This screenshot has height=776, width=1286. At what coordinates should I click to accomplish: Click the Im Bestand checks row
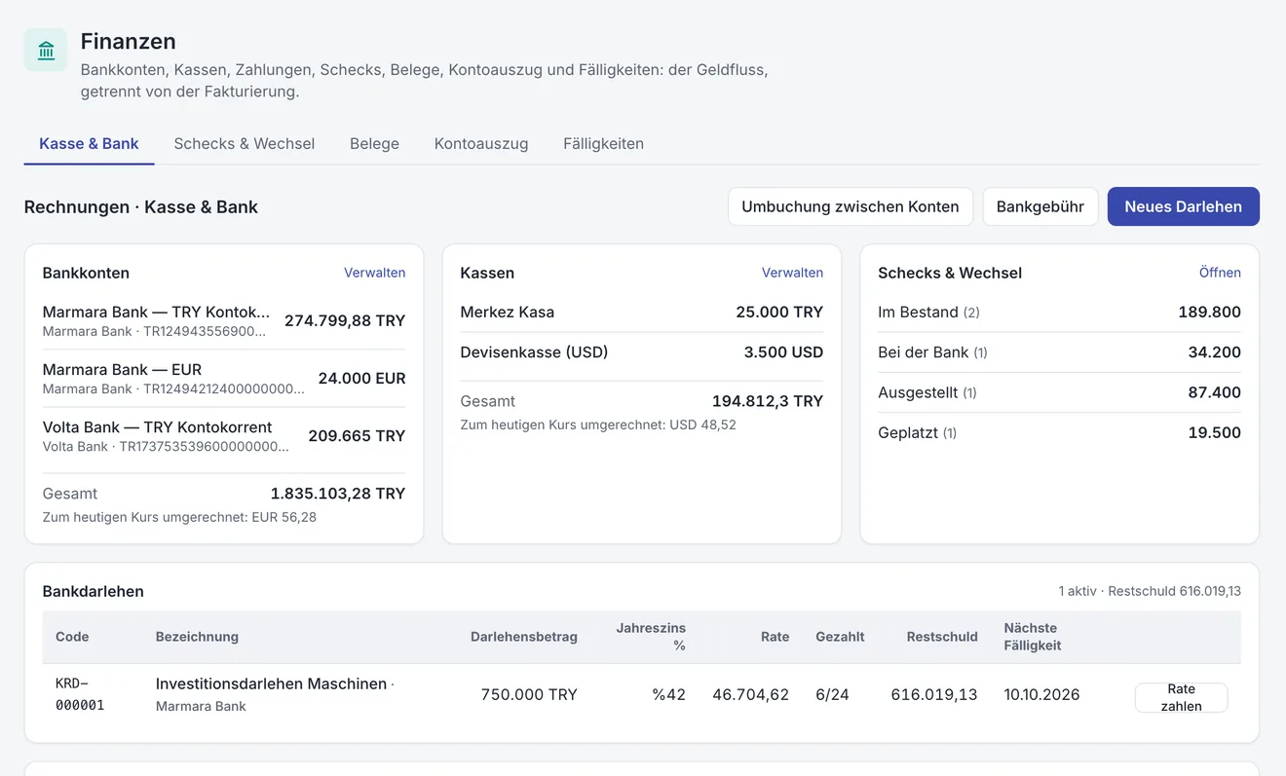(x=1059, y=313)
